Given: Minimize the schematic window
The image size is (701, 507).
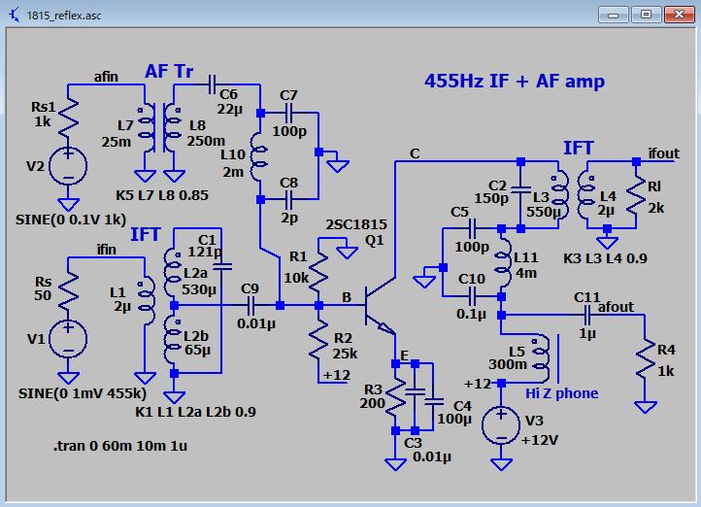Looking at the screenshot, I should [613, 15].
